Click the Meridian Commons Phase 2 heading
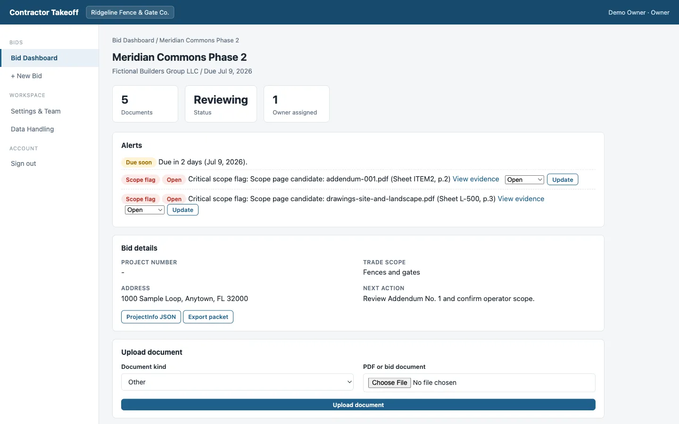 tap(180, 57)
